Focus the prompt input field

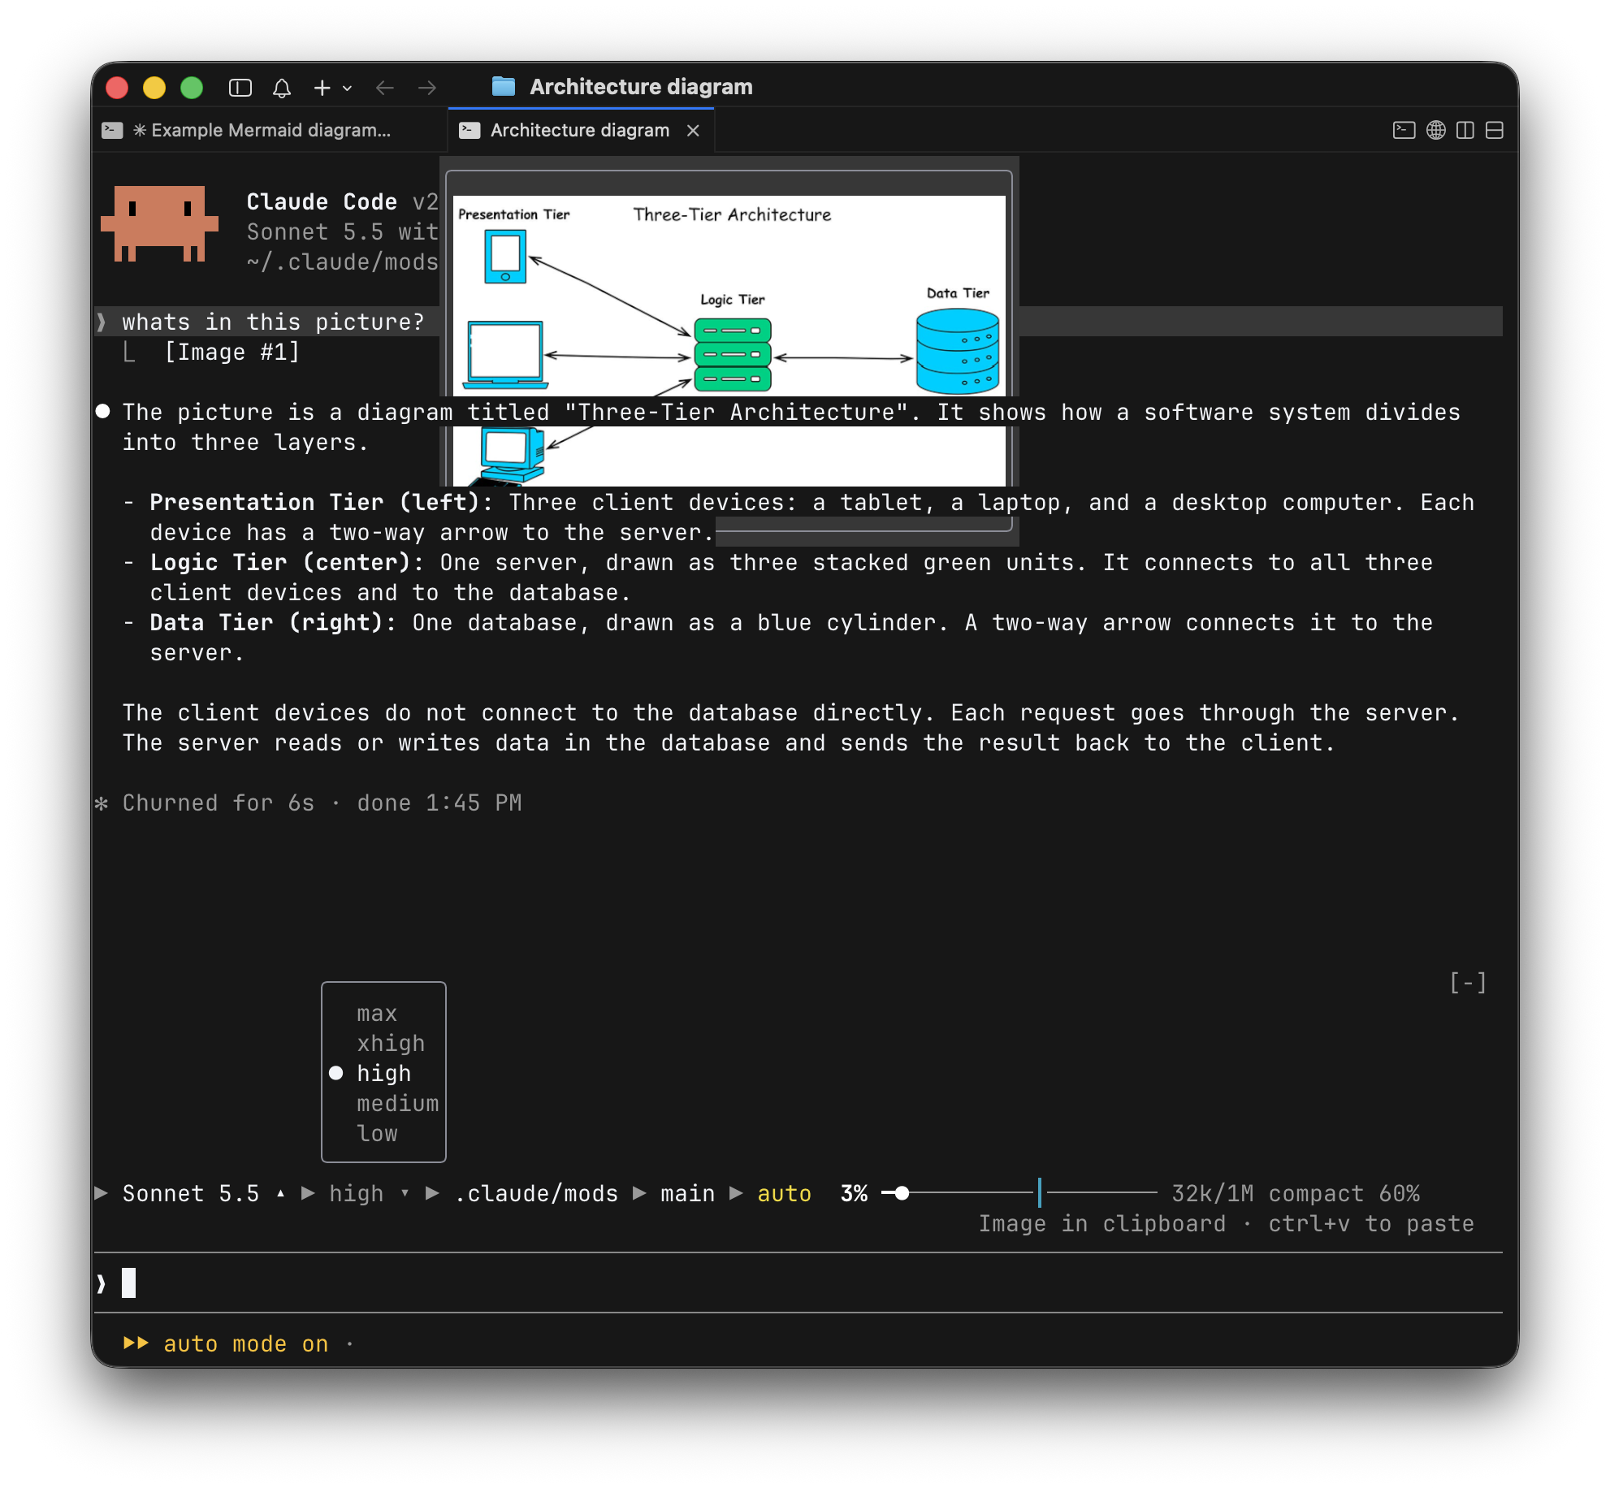pyautogui.click(x=797, y=1283)
